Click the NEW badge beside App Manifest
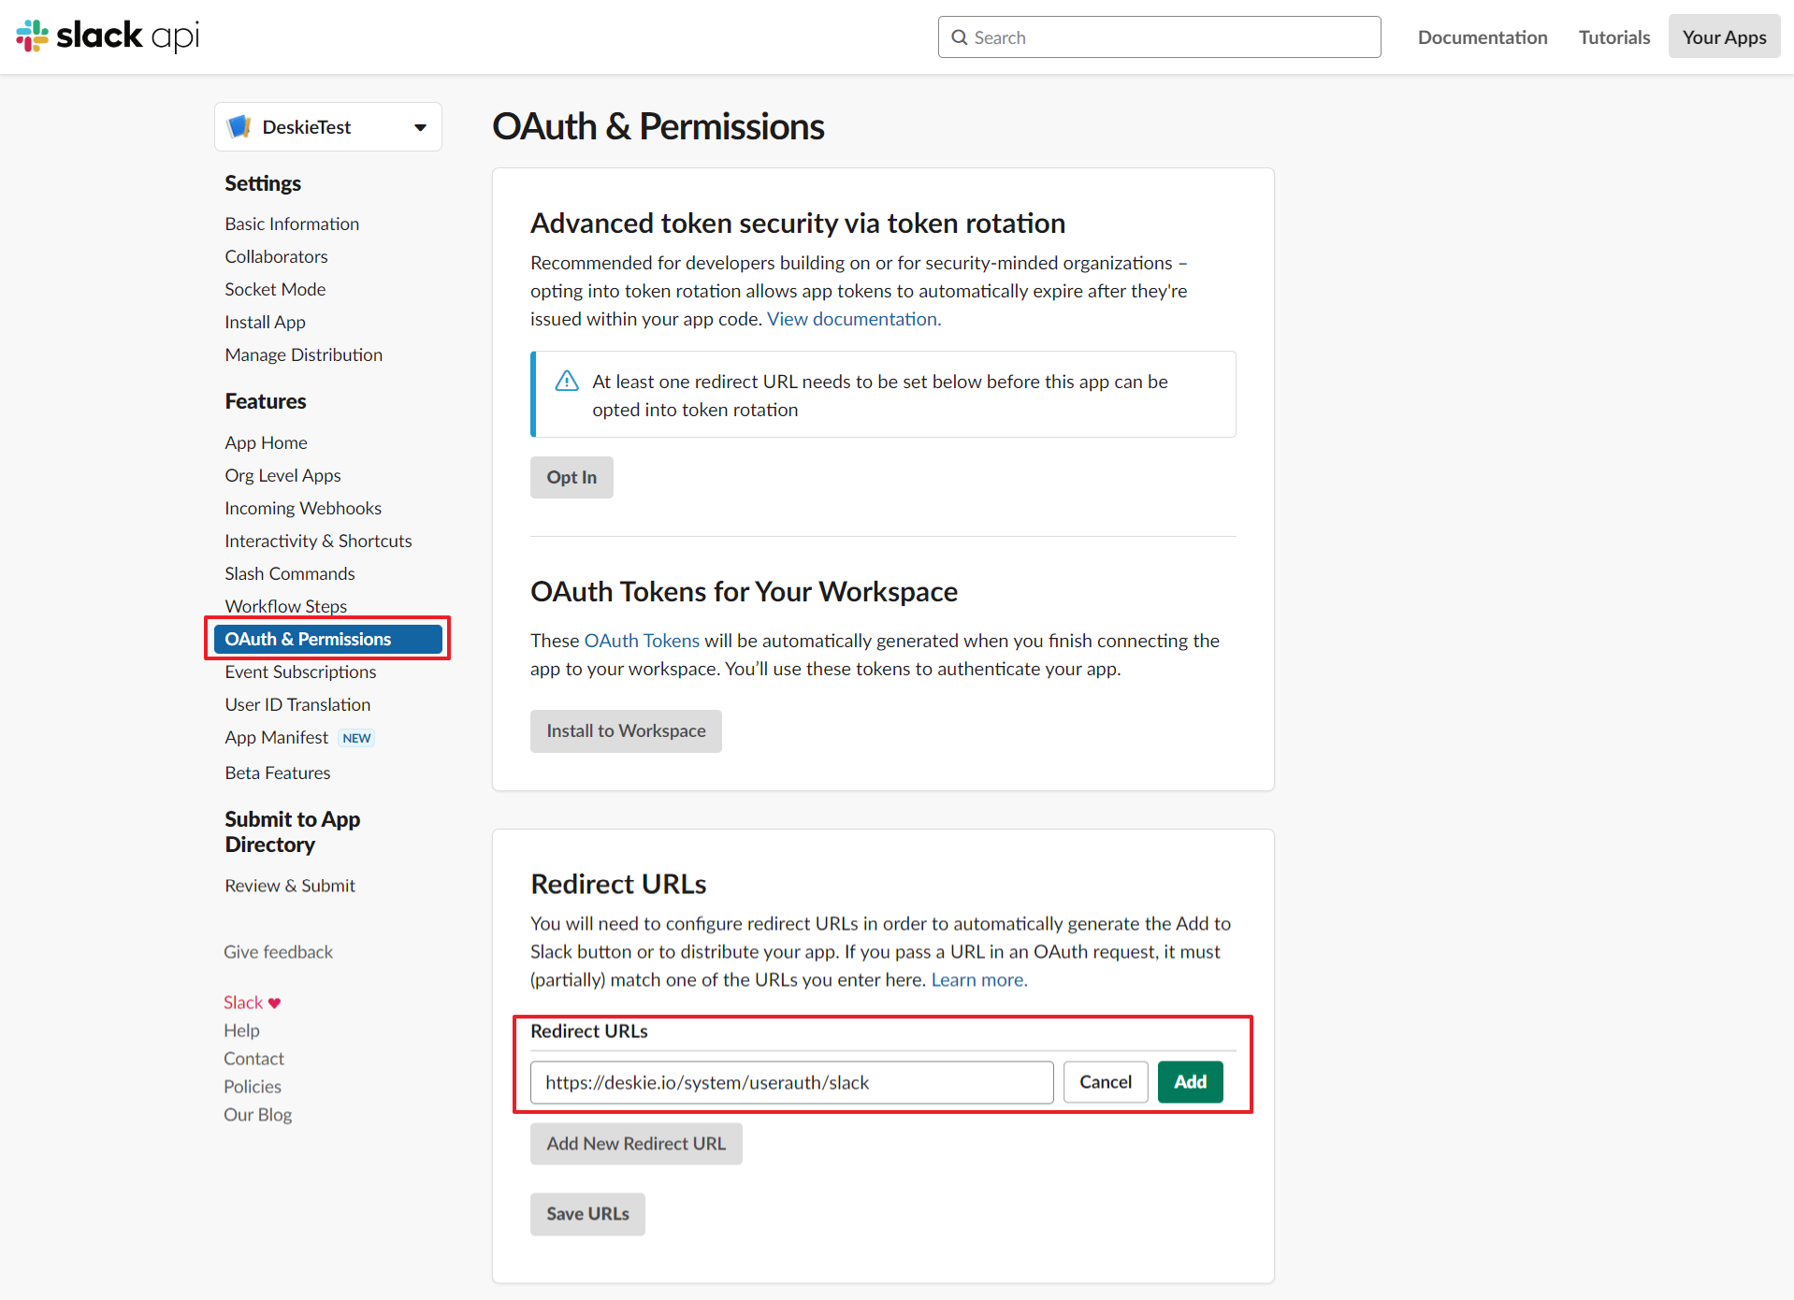 [x=356, y=738]
